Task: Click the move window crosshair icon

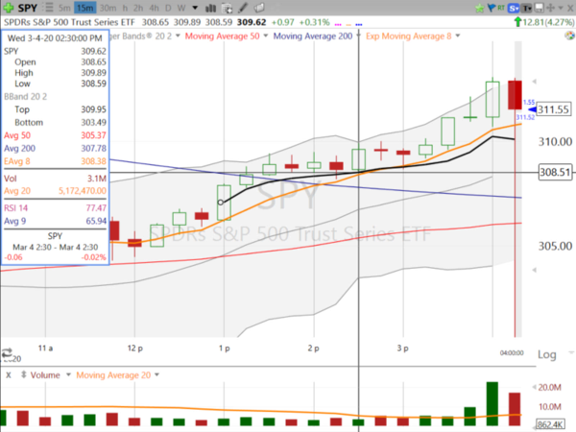Action: 550,8
